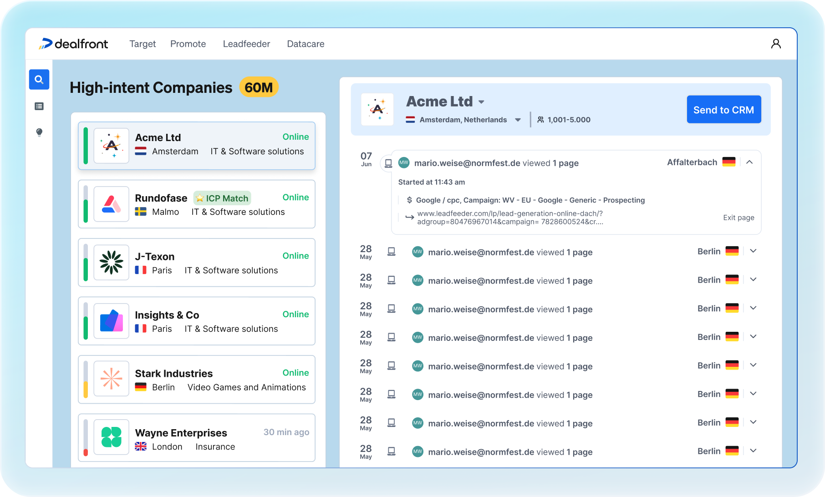Click the "Started at 11:43 am" text

[432, 182]
